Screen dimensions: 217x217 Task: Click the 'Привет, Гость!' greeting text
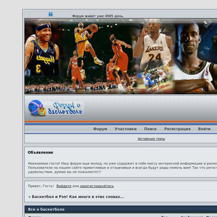tap(41, 186)
